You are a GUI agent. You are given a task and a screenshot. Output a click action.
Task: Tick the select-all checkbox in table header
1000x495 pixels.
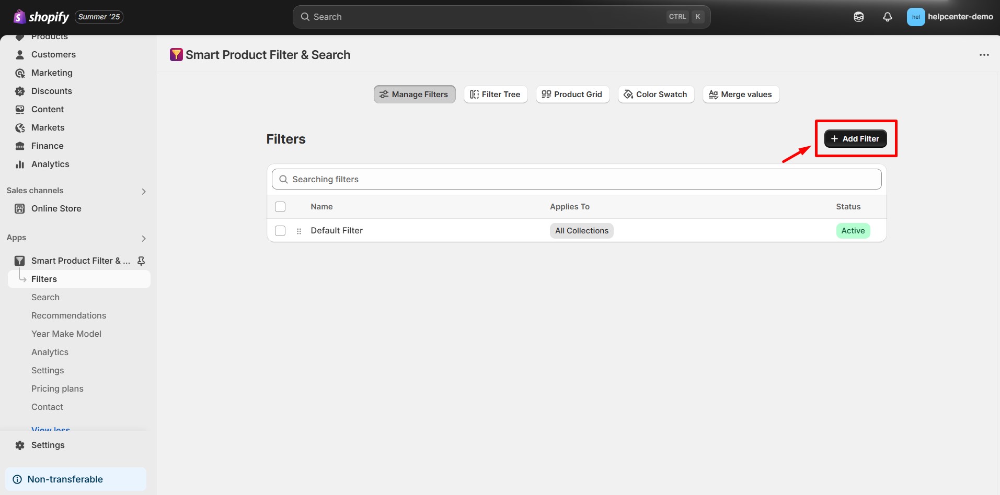(x=280, y=207)
